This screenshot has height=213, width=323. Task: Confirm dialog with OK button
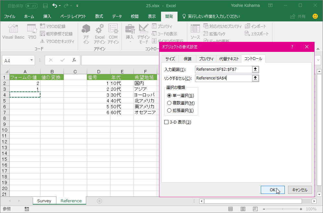tap(273, 190)
